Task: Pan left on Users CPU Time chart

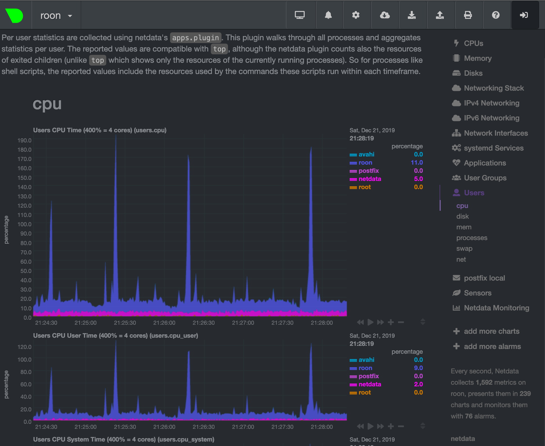Action: (x=360, y=322)
